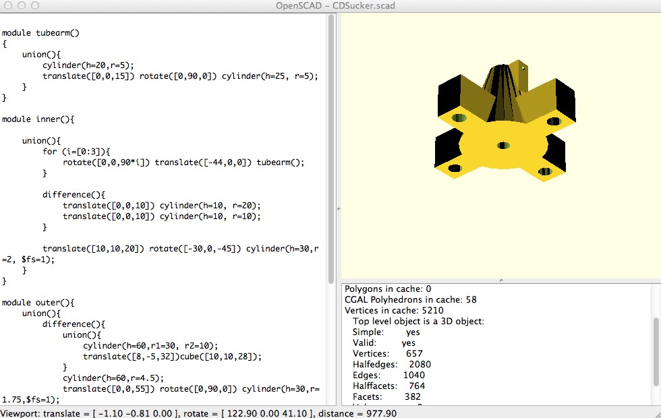Click the 'module tubearm()' line
This screenshot has width=661, height=418.
(40, 33)
